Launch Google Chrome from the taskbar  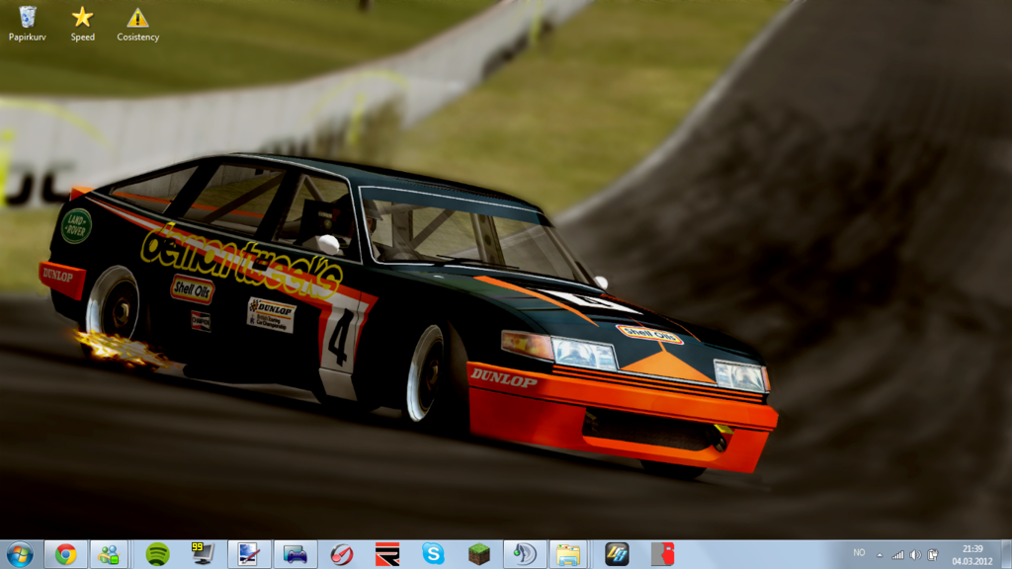[x=65, y=554]
